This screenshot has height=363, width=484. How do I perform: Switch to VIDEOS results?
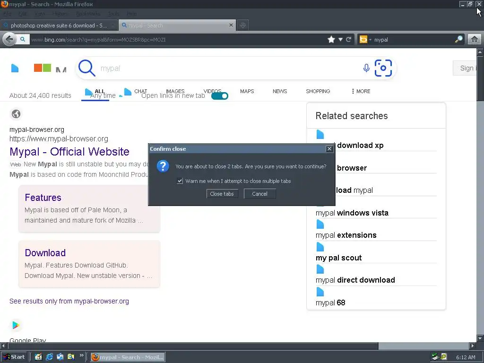[212, 91]
